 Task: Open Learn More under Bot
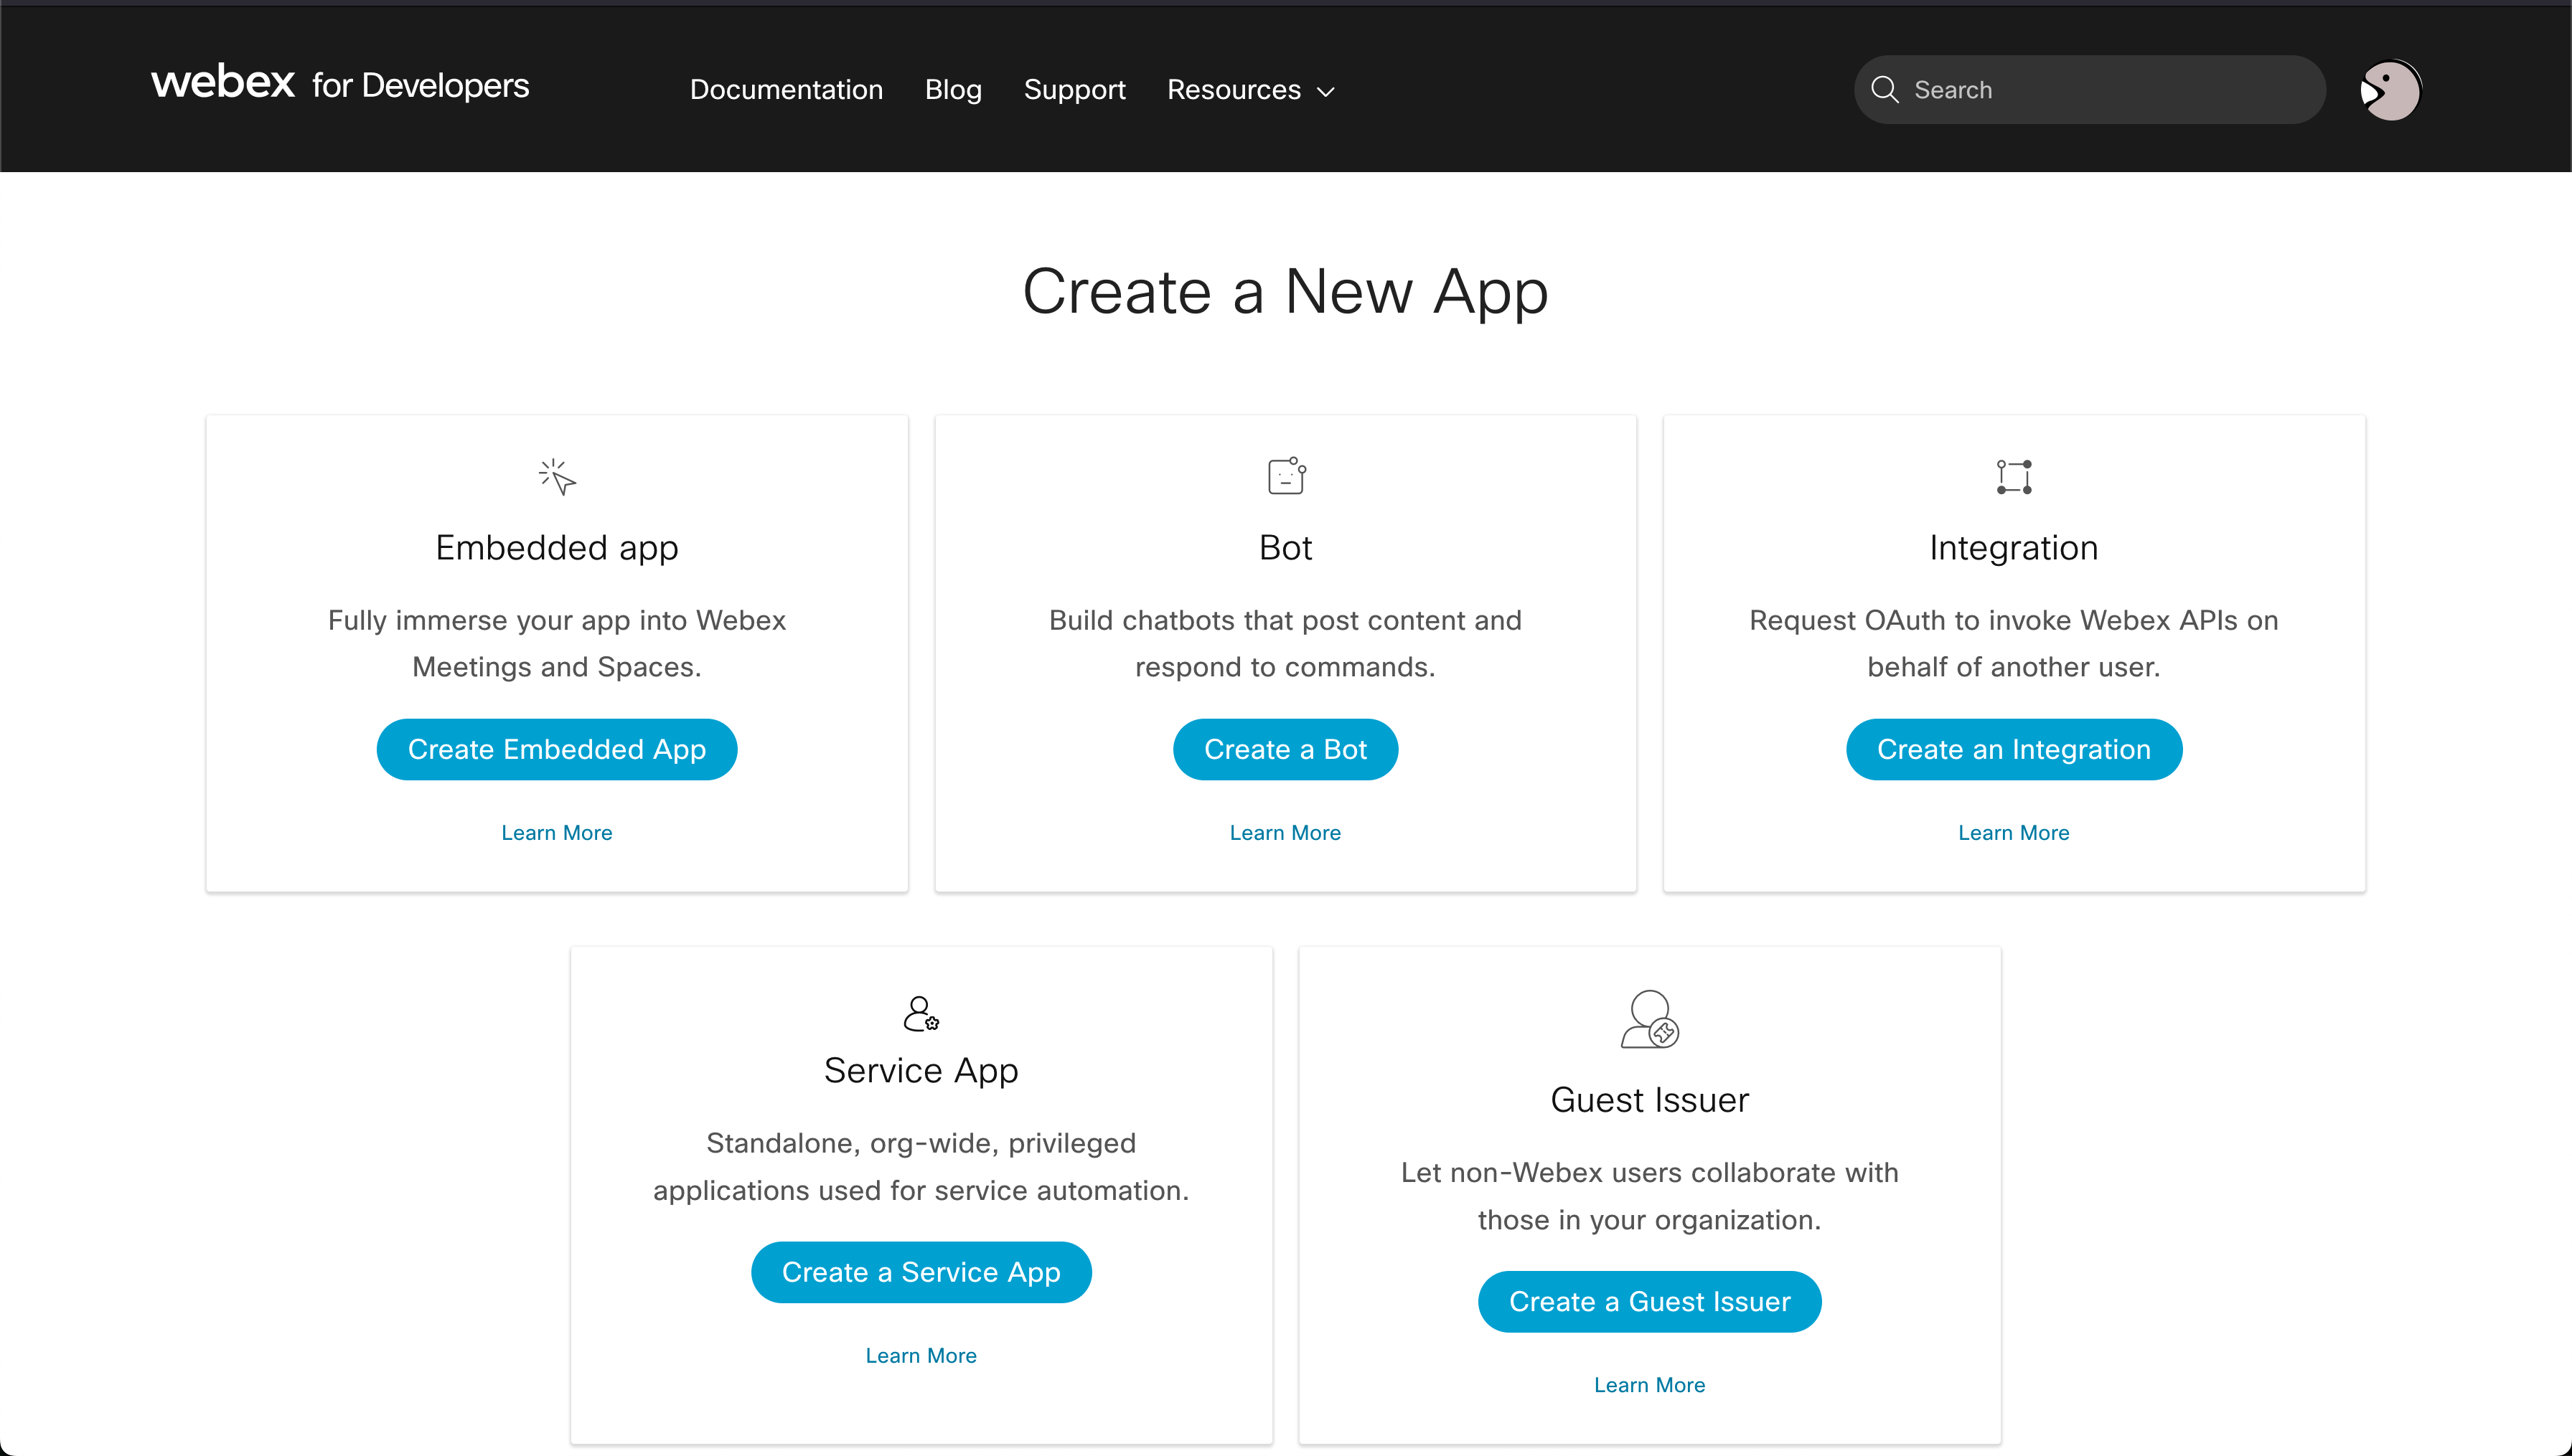tap(1285, 833)
